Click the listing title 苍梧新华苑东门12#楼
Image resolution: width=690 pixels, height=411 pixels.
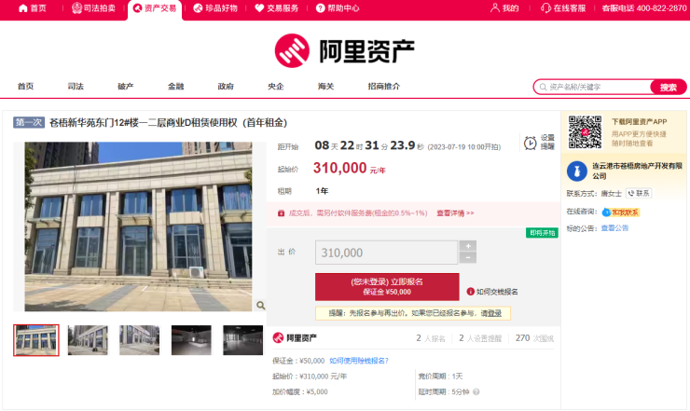coord(168,122)
